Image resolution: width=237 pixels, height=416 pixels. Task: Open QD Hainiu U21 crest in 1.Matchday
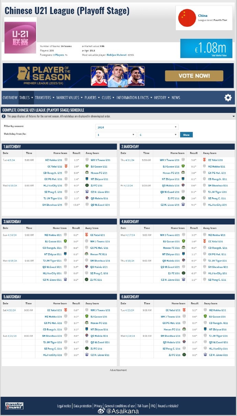click(87, 198)
